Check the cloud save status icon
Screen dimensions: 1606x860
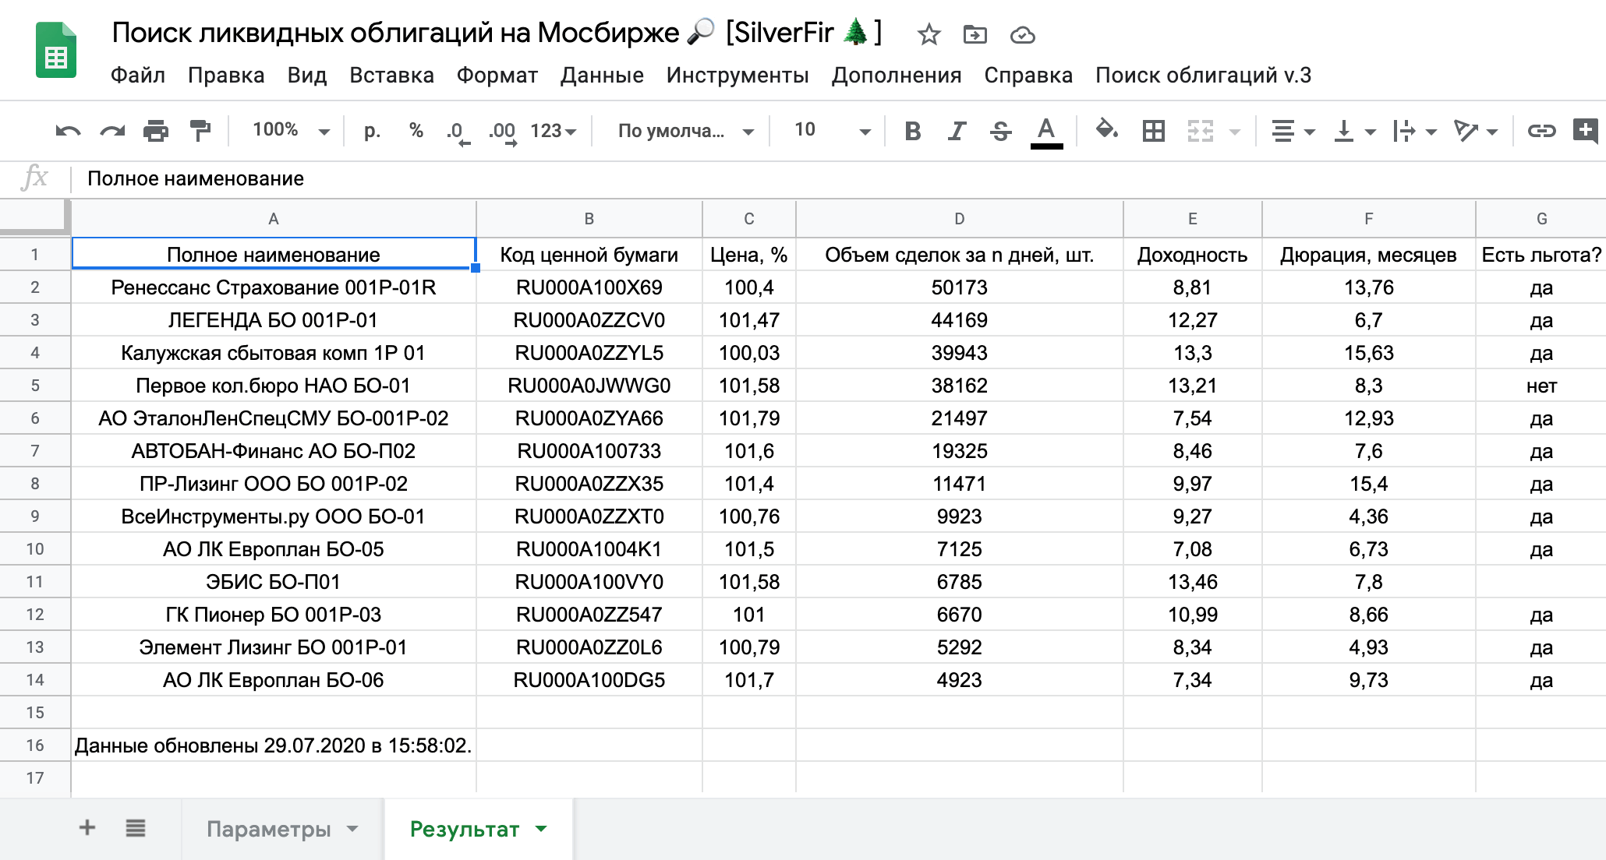(x=1022, y=35)
